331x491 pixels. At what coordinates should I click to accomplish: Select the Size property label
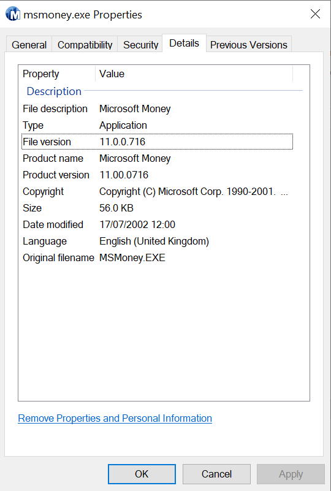click(x=32, y=208)
